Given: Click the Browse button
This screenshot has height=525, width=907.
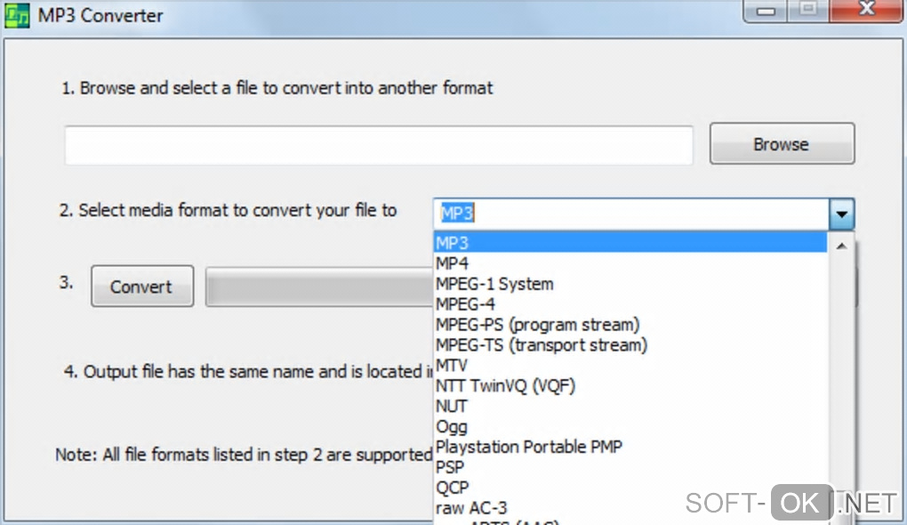Looking at the screenshot, I should [781, 144].
